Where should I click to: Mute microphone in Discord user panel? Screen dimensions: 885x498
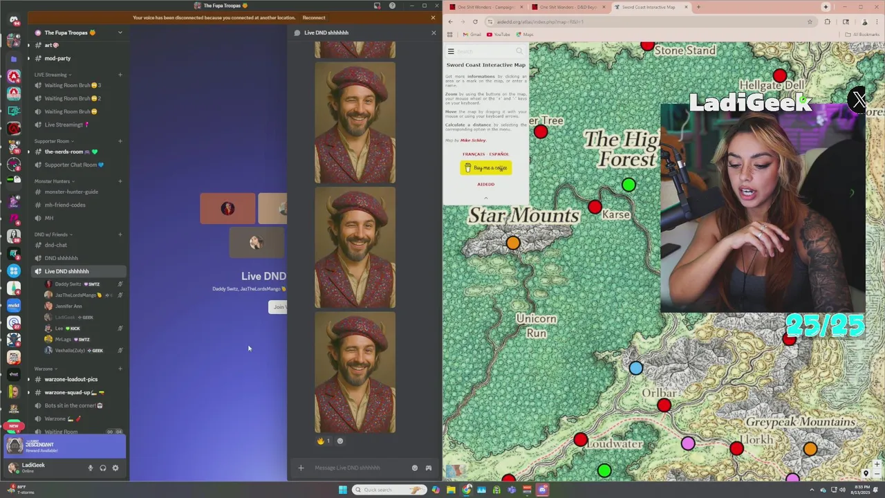coord(90,468)
